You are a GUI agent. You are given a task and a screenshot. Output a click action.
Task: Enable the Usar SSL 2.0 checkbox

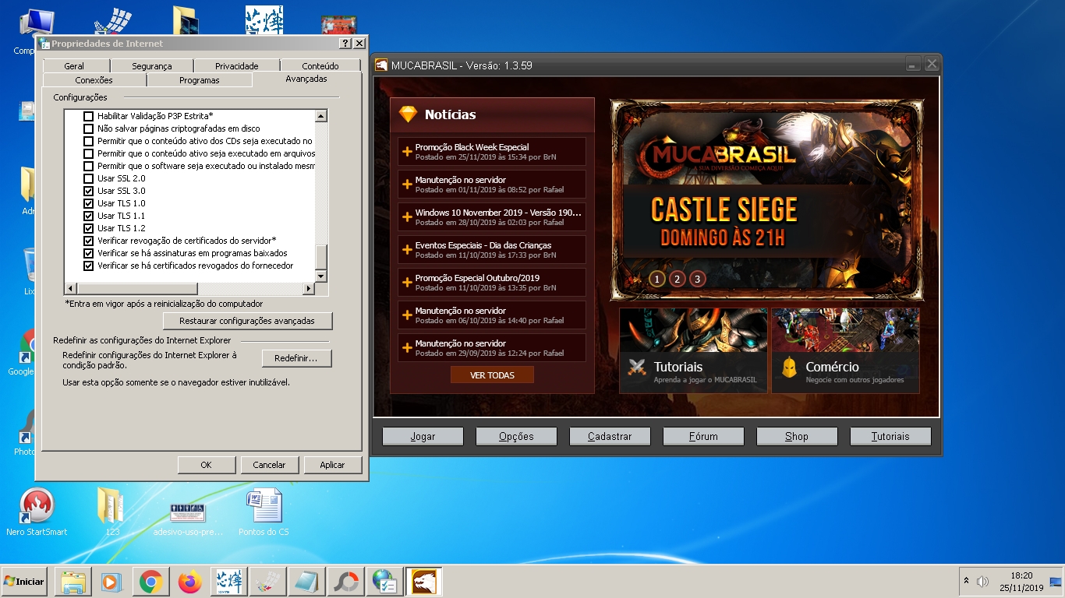(x=88, y=178)
